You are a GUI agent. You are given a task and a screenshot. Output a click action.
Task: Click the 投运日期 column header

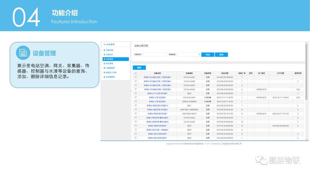click(x=225, y=73)
